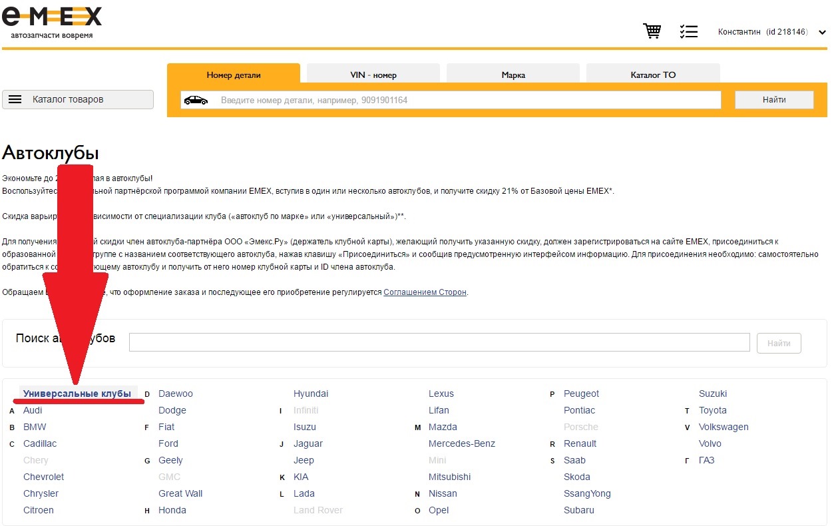This screenshot has width=838, height=526.
Task: Expand the Константин account dropdown arrow
Action: click(x=822, y=32)
